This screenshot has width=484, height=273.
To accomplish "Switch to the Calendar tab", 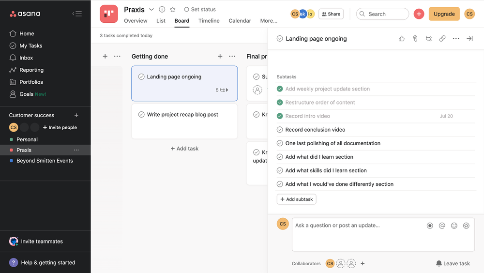I will [240, 21].
